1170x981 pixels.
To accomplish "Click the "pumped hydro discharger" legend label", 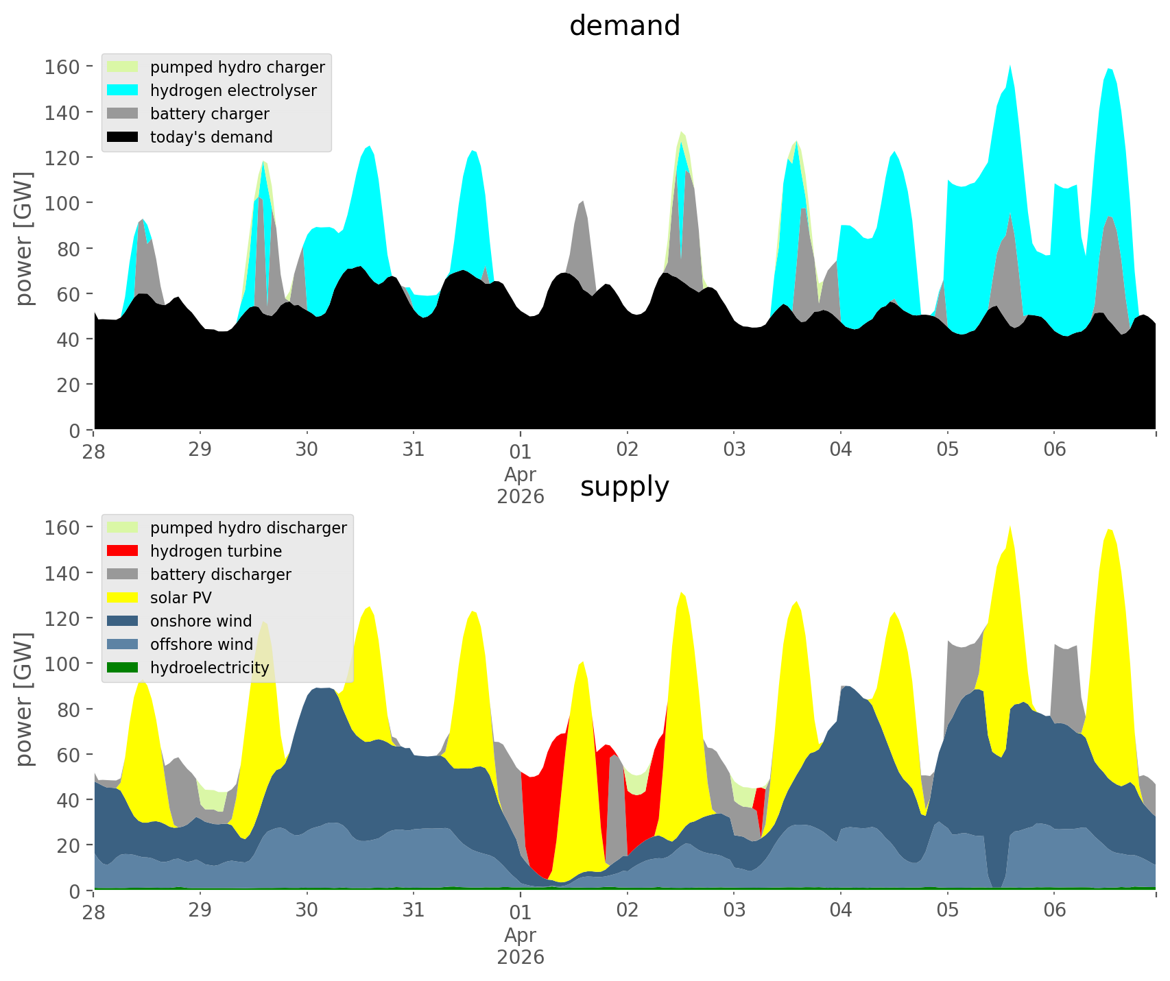I will [x=248, y=528].
